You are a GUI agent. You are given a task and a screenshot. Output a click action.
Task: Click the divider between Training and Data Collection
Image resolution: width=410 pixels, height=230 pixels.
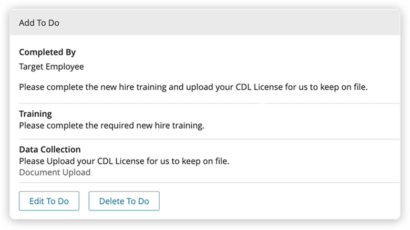pyautogui.click(x=209, y=139)
